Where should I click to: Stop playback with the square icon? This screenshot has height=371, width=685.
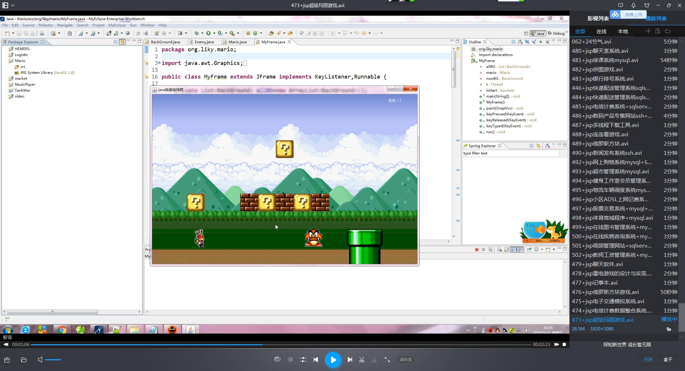click(x=564, y=345)
